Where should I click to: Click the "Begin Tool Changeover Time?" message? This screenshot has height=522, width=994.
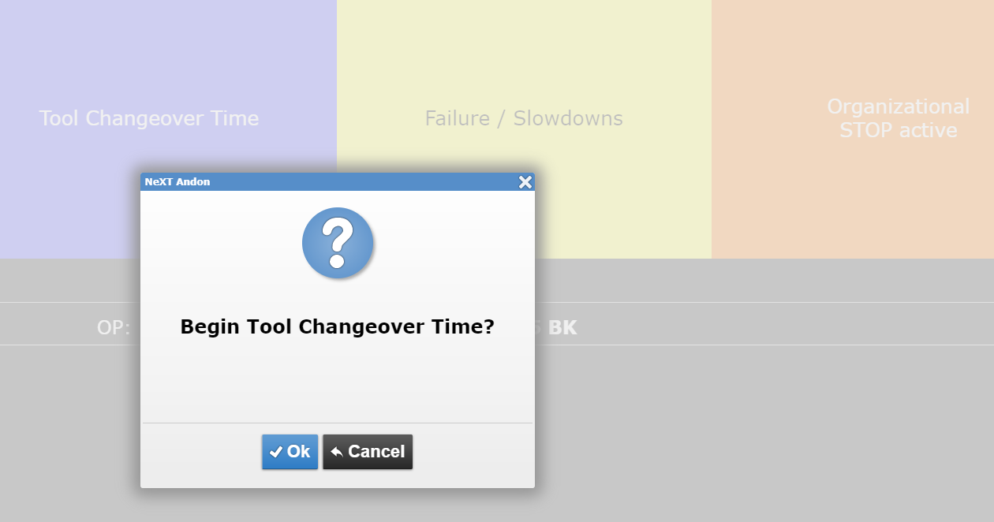point(337,326)
